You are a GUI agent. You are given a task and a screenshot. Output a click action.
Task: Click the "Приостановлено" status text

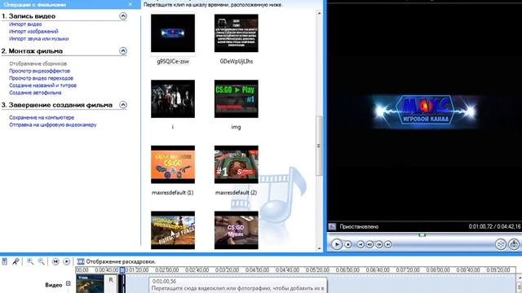click(359, 226)
